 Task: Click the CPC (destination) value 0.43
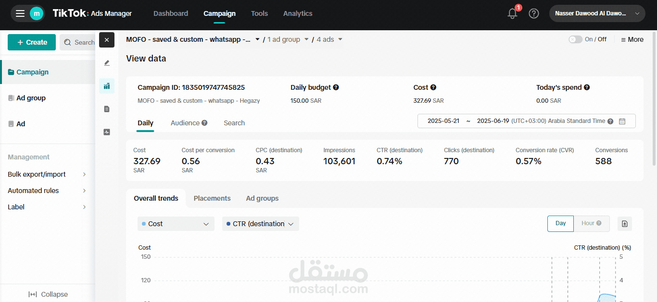[265, 161]
